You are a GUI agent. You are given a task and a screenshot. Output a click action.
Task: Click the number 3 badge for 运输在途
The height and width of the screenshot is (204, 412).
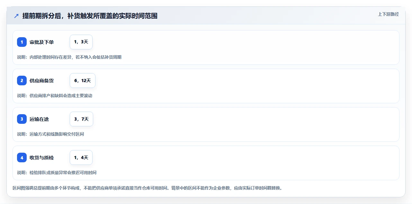22,119
